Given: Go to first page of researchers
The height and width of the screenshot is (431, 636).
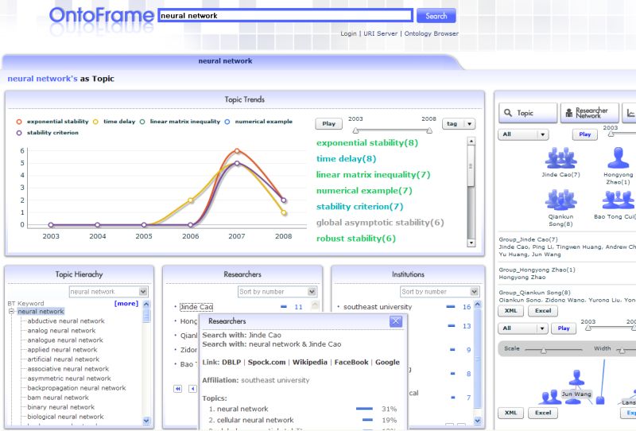Looking at the screenshot, I should click(x=177, y=388).
